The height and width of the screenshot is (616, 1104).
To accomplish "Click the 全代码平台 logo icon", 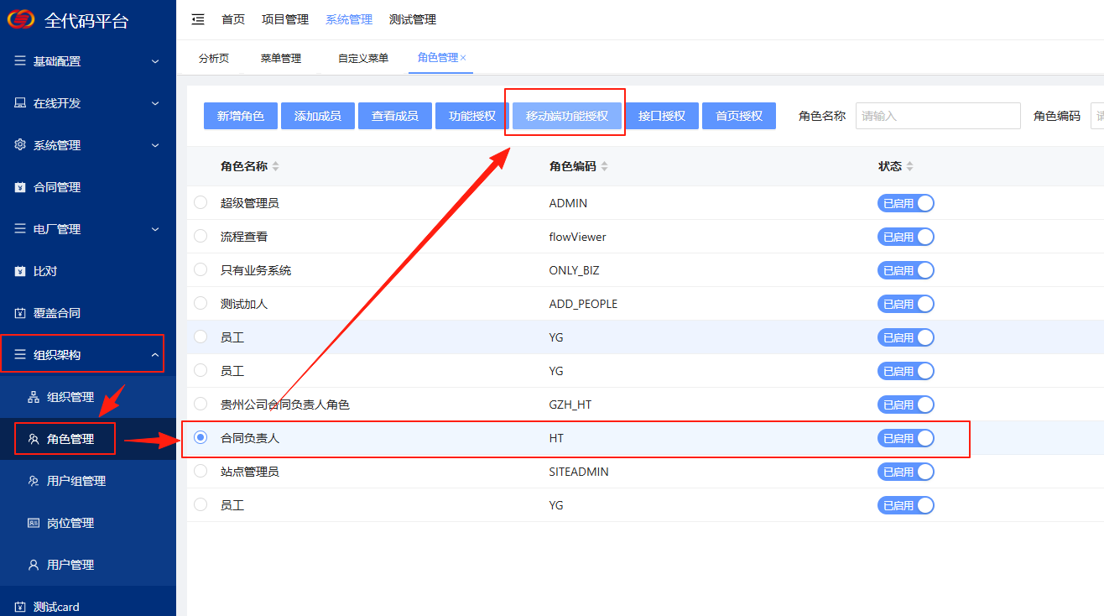I will [x=21, y=19].
